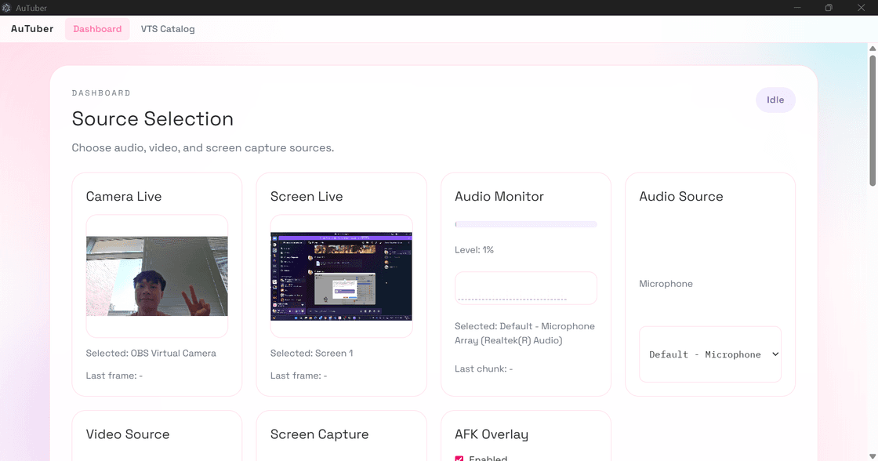Click the 'Last chunk: -' text
The image size is (878, 461).
(x=484, y=368)
